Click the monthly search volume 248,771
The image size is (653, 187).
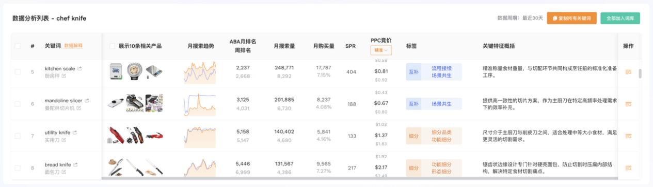point(284,68)
